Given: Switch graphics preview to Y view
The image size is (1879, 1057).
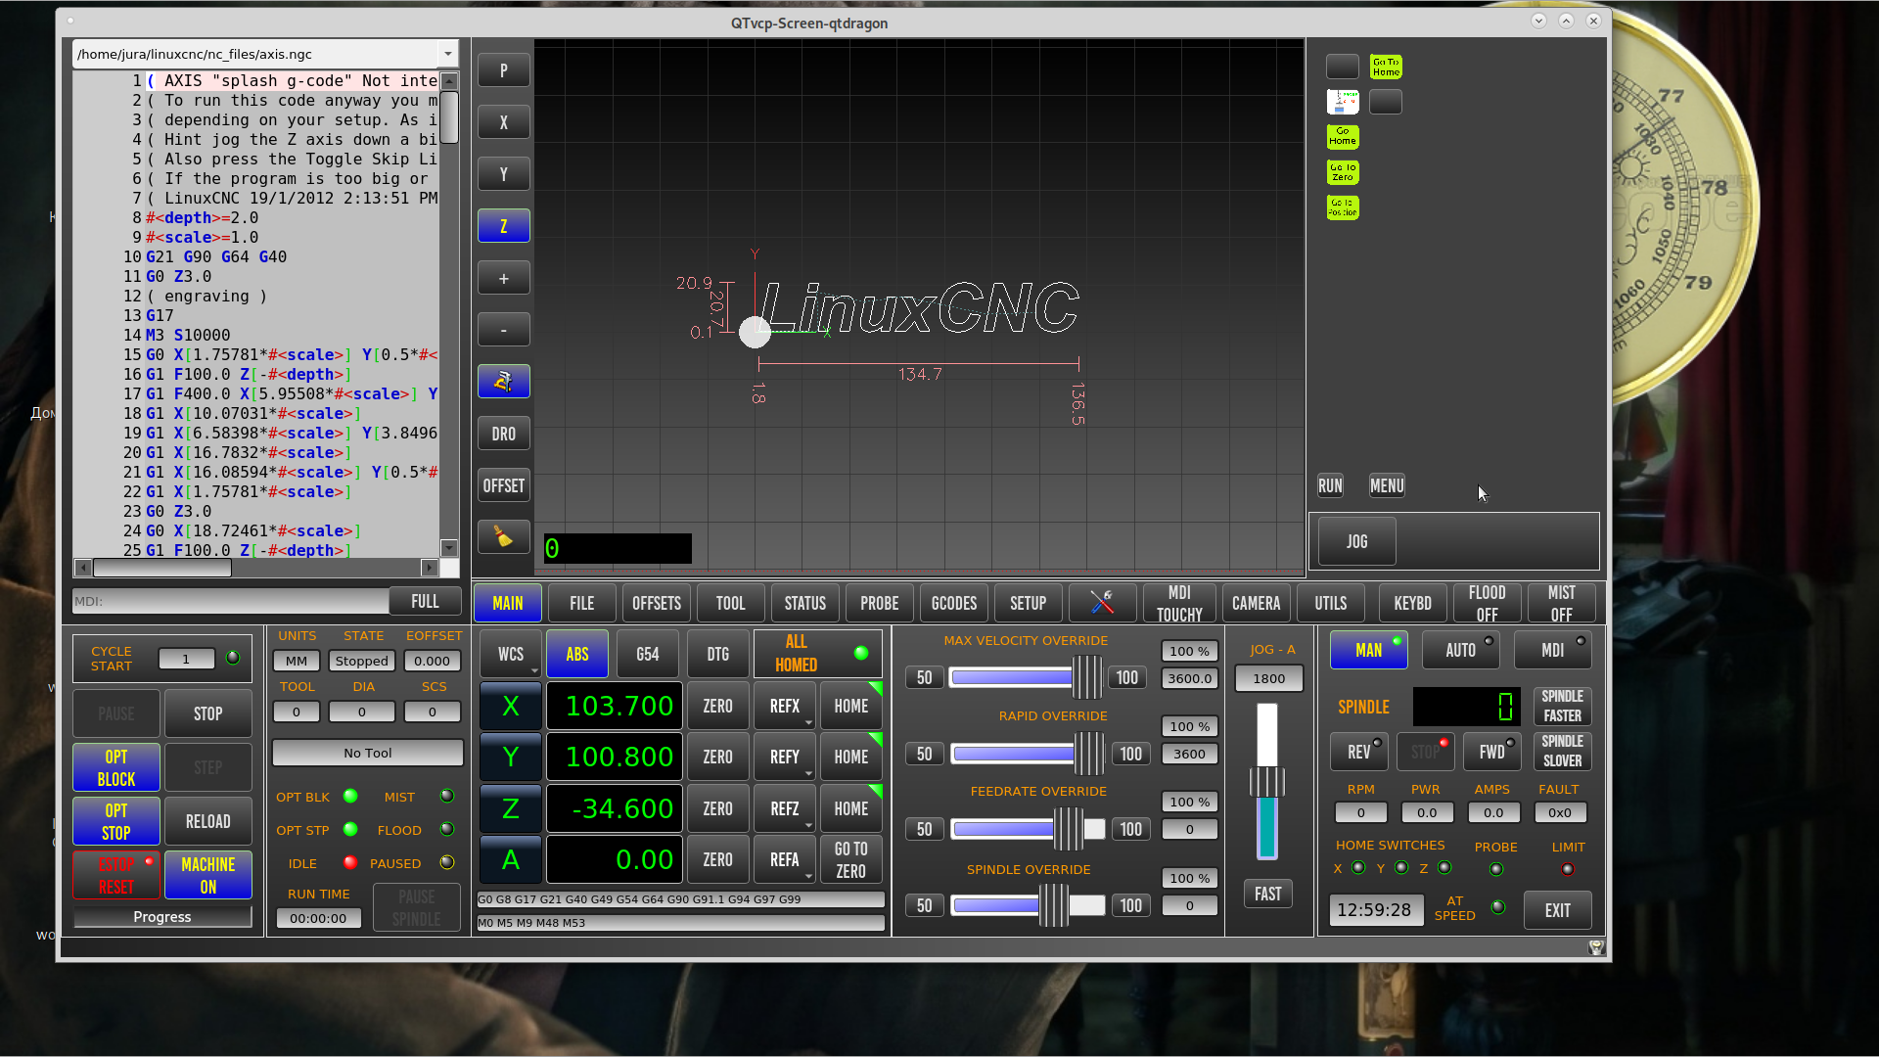Looking at the screenshot, I should tap(503, 174).
